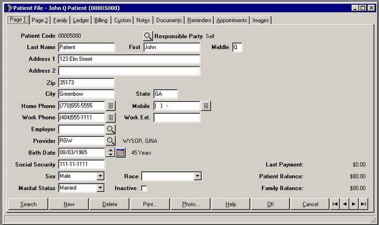Open the Family tab

[x=60, y=20]
